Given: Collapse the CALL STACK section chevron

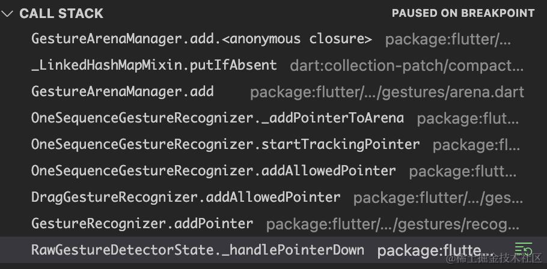Looking at the screenshot, I should [x=7, y=14].
